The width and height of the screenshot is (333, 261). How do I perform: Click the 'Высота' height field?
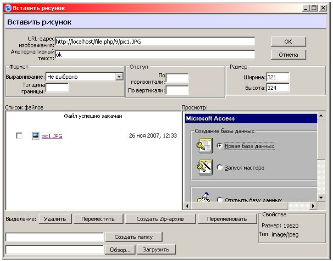pos(278,88)
